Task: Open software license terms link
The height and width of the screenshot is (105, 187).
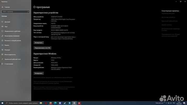Action: coord(54,88)
